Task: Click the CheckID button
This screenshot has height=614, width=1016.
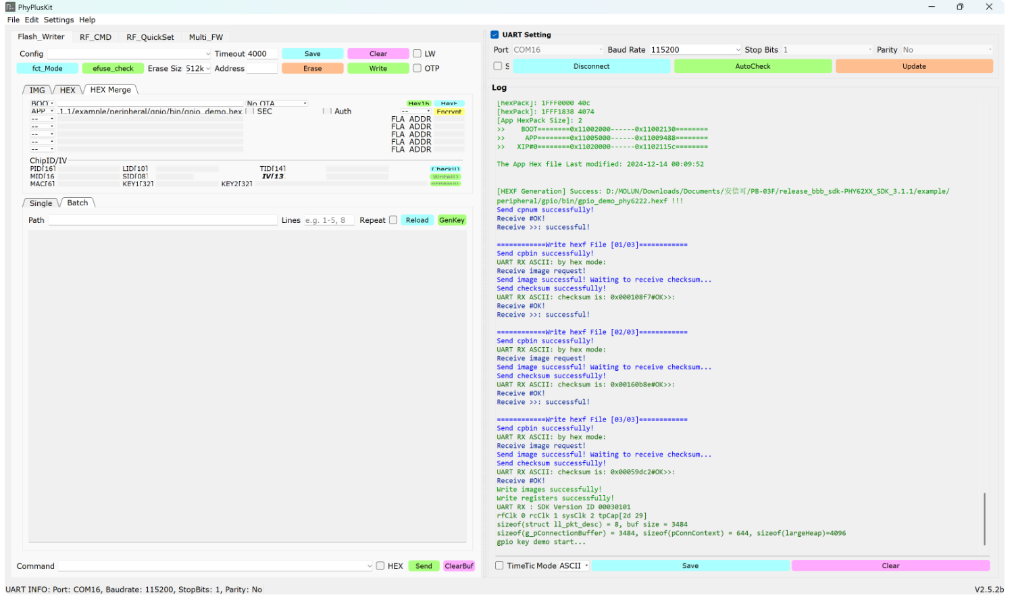Action: click(446, 169)
